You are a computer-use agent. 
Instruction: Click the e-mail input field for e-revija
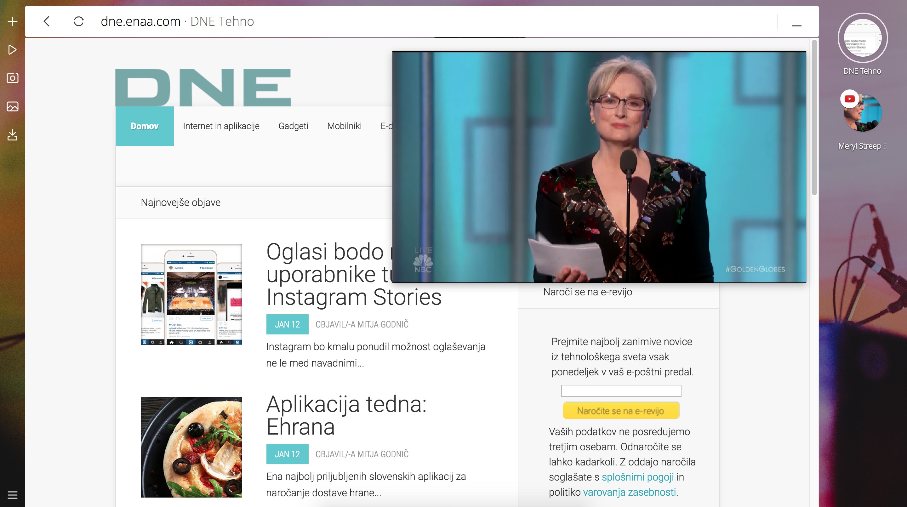621,391
